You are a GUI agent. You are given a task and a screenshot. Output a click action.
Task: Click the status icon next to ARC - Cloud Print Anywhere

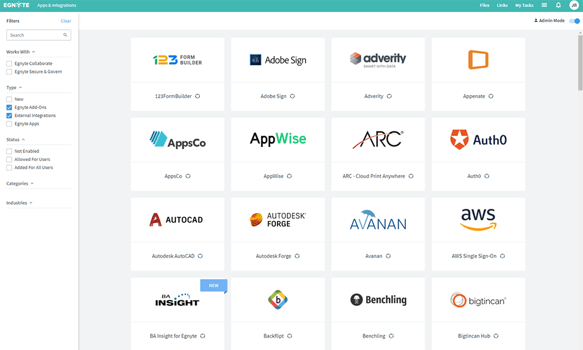pos(411,176)
